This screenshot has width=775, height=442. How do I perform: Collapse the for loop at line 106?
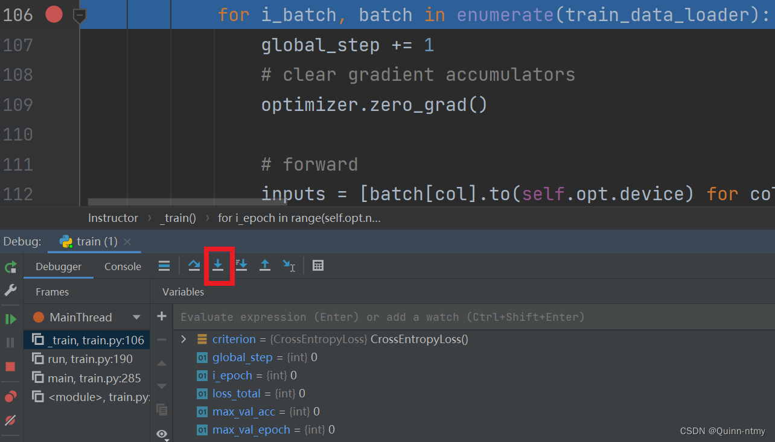(79, 15)
